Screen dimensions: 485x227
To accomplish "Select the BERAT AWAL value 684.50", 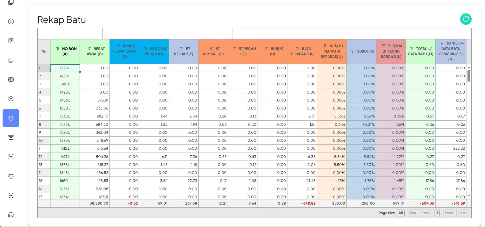I will coord(95,124).
